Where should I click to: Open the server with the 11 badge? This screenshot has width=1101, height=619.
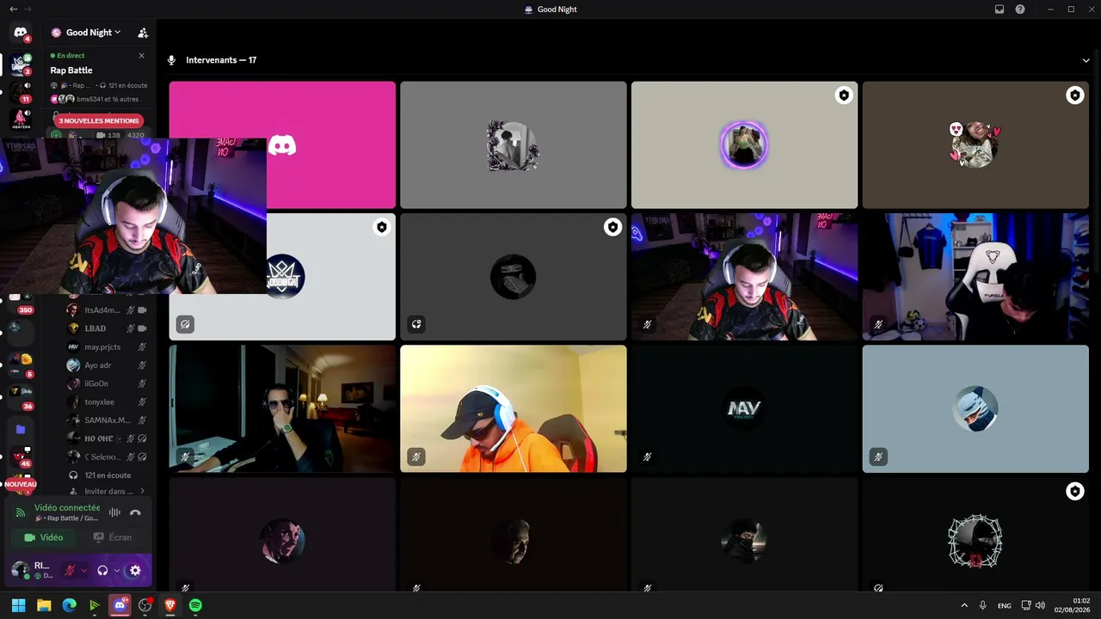[x=20, y=90]
